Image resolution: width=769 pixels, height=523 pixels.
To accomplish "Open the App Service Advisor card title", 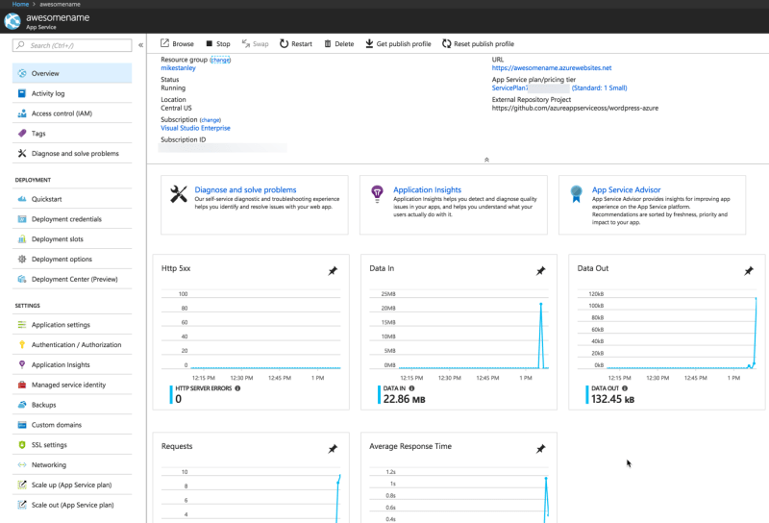I will tap(626, 189).
